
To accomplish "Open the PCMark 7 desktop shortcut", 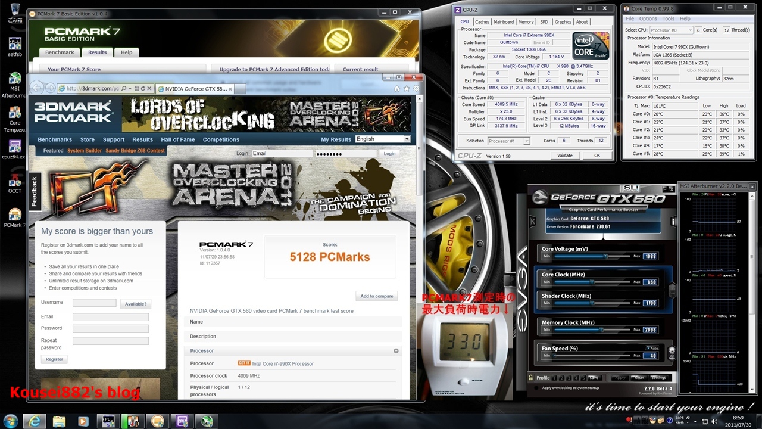I will click(15, 218).
